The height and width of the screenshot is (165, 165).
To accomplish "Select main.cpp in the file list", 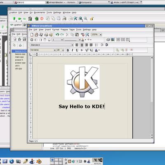I will coord(19,57).
